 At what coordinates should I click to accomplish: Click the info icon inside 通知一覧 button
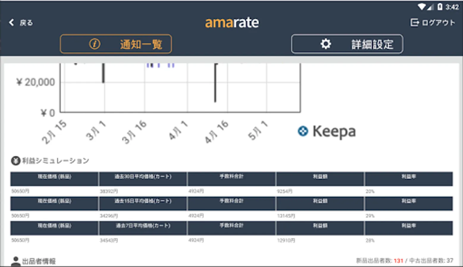[x=94, y=44]
